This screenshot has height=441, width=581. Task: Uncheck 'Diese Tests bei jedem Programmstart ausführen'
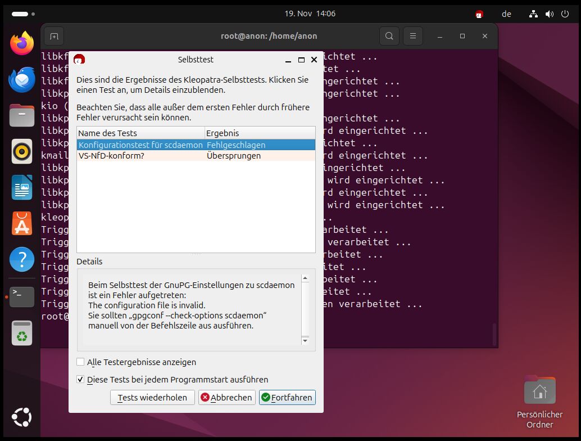pyautogui.click(x=80, y=380)
